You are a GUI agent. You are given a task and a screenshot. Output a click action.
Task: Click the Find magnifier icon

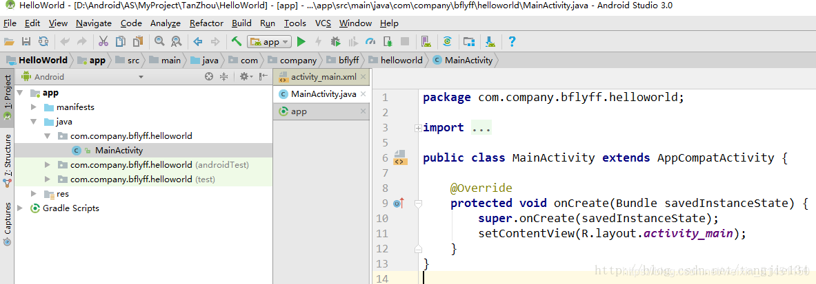(x=159, y=41)
